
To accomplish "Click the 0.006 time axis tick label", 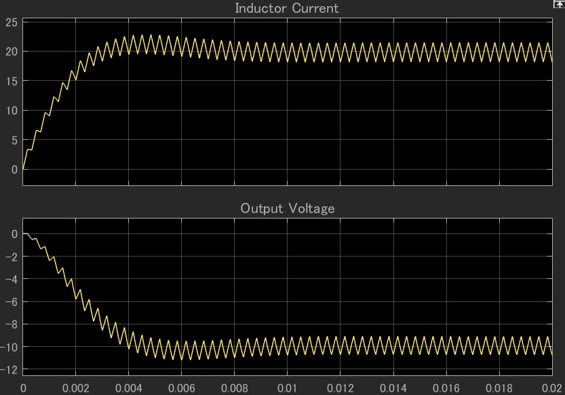I will pyautogui.click(x=182, y=388).
